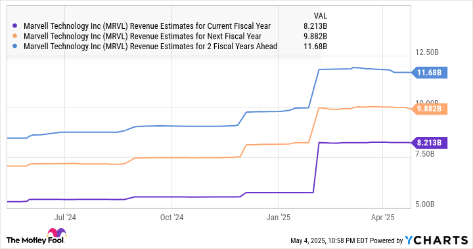Click the Oct '24 axis label
Screen dimensions: 473x249
point(171,218)
